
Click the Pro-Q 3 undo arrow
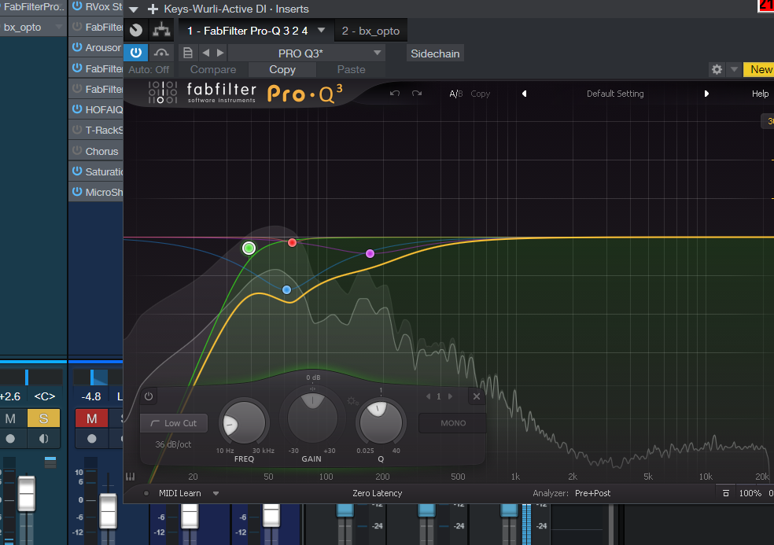pos(394,94)
